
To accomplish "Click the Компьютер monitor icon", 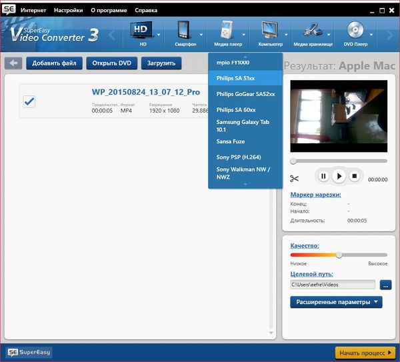I will pos(269,30).
